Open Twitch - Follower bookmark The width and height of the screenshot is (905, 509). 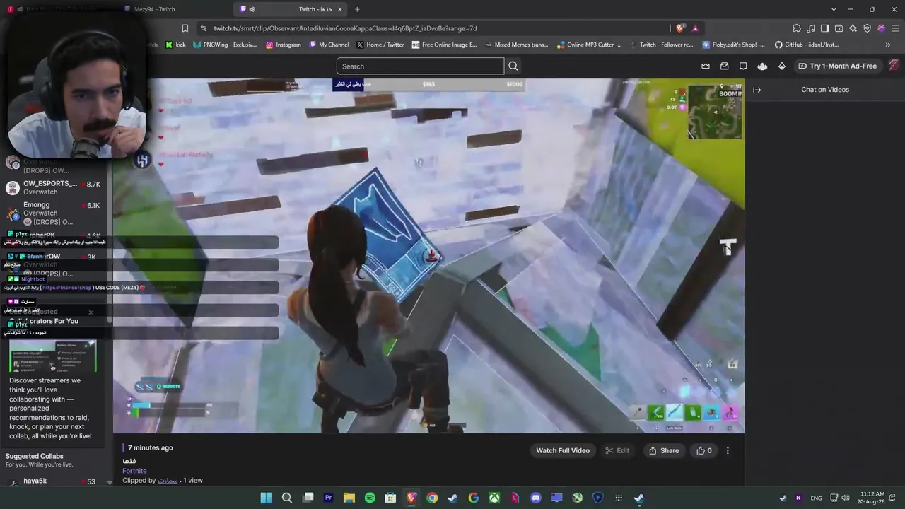pos(662,45)
